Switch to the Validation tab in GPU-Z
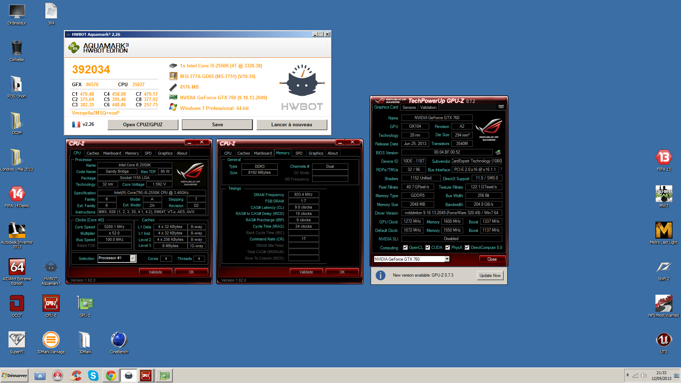The height and width of the screenshot is (383, 681). pos(428,107)
